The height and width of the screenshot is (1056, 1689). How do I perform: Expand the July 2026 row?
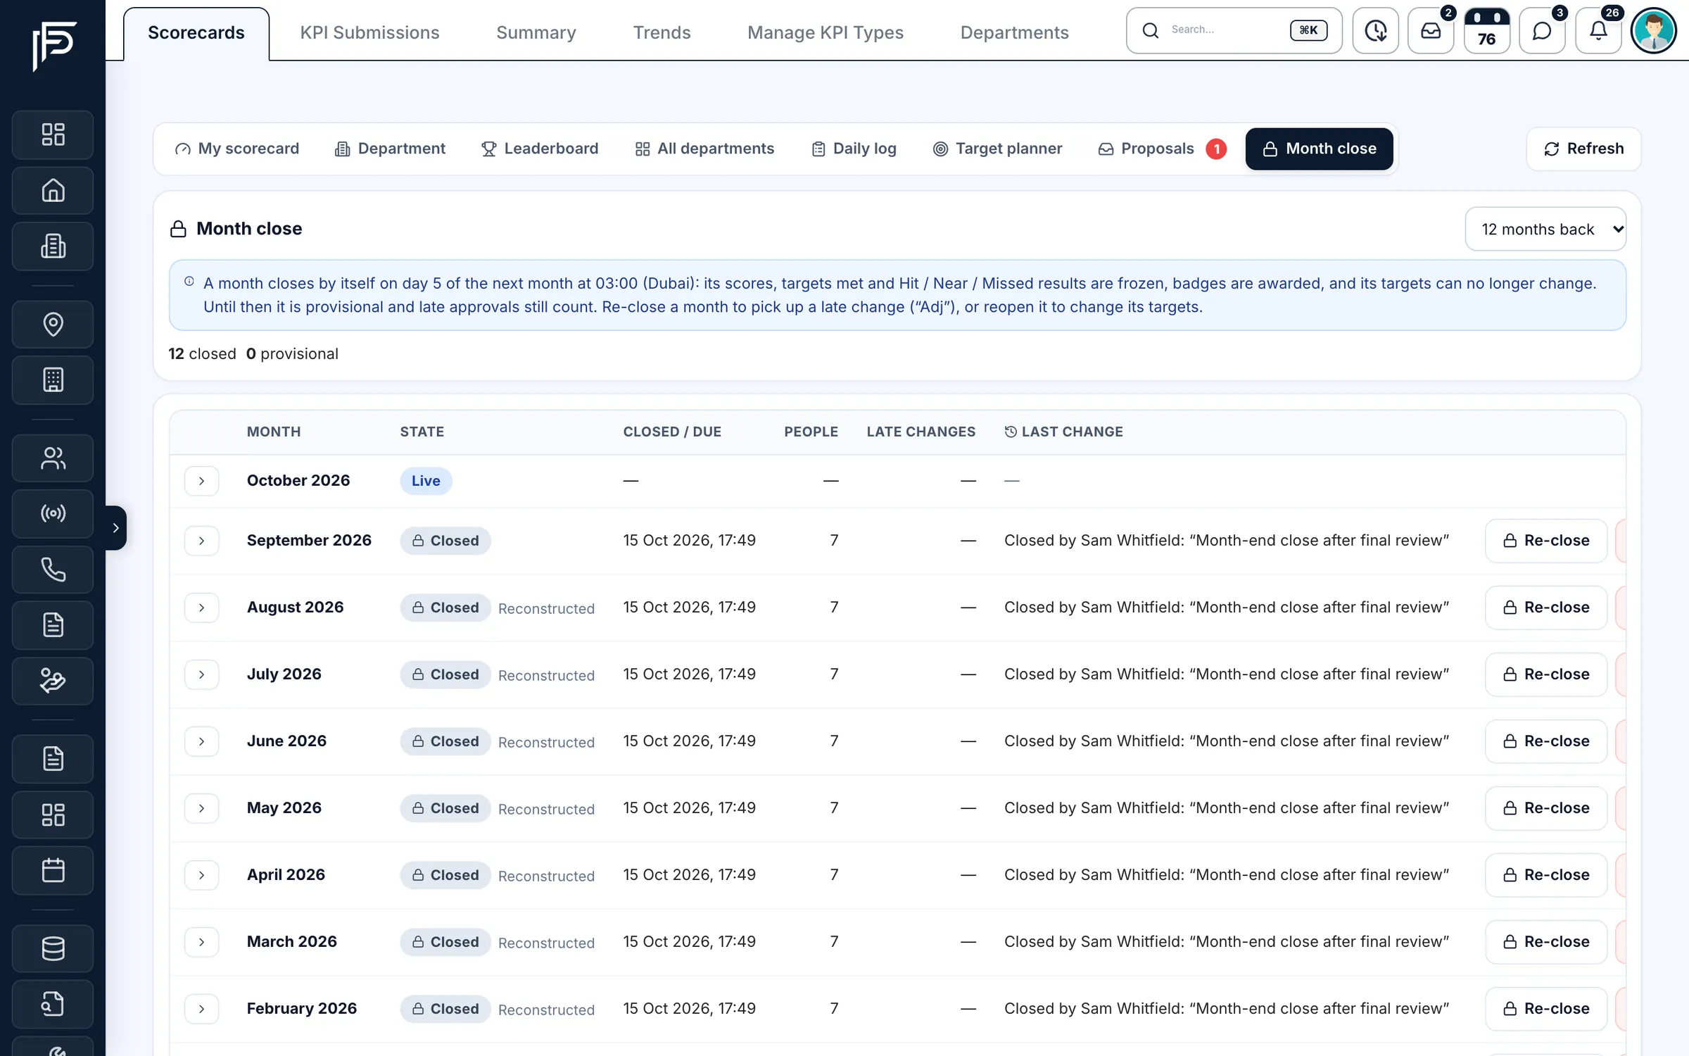[x=201, y=674]
